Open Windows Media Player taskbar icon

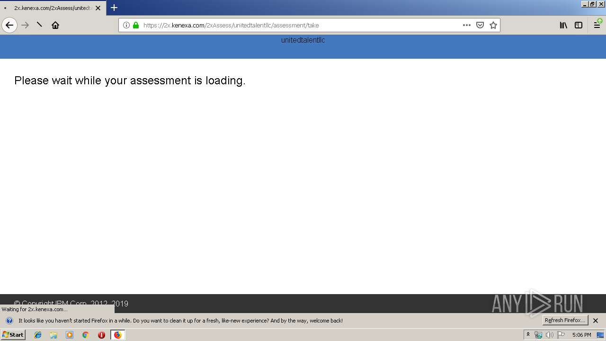(x=70, y=335)
